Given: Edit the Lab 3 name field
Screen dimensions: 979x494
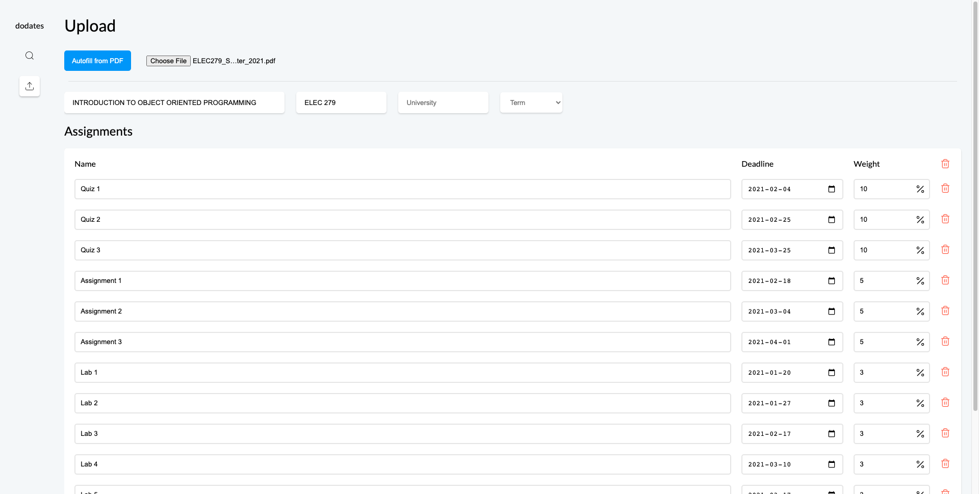Looking at the screenshot, I should point(403,434).
